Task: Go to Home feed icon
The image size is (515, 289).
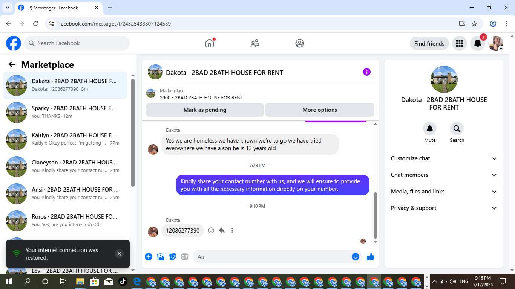Action: pyautogui.click(x=210, y=43)
